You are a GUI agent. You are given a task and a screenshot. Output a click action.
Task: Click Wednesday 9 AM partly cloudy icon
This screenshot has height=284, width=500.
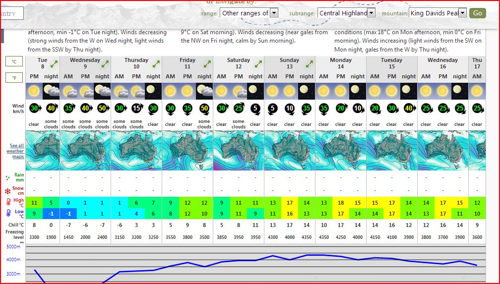pos(68,91)
